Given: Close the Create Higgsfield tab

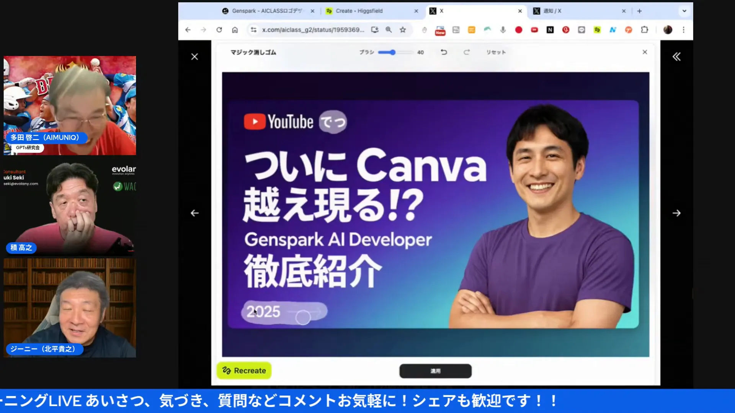Looking at the screenshot, I should point(416,11).
